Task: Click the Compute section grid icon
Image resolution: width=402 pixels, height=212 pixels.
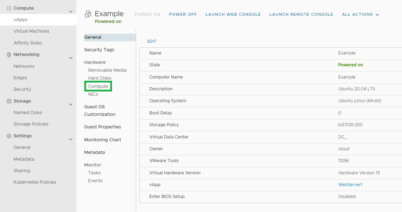Action: [9, 8]
